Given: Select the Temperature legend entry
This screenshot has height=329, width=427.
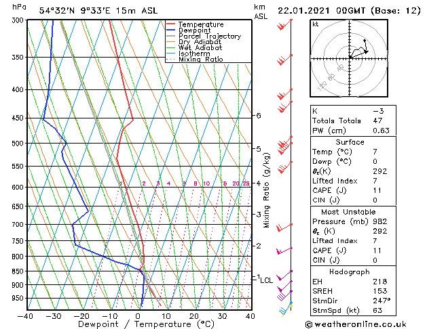Looking at the screenshot, I should point(201,24).
